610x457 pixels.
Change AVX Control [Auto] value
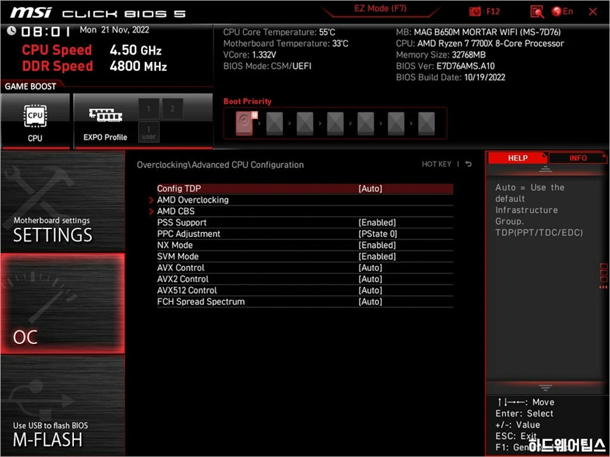click(370, 267)
